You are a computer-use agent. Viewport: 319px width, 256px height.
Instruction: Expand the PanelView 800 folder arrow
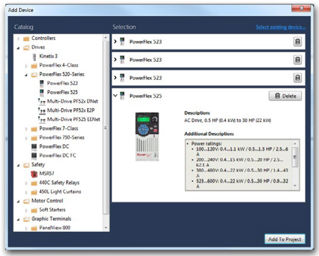pyautogui.click(x=26, y=228)
